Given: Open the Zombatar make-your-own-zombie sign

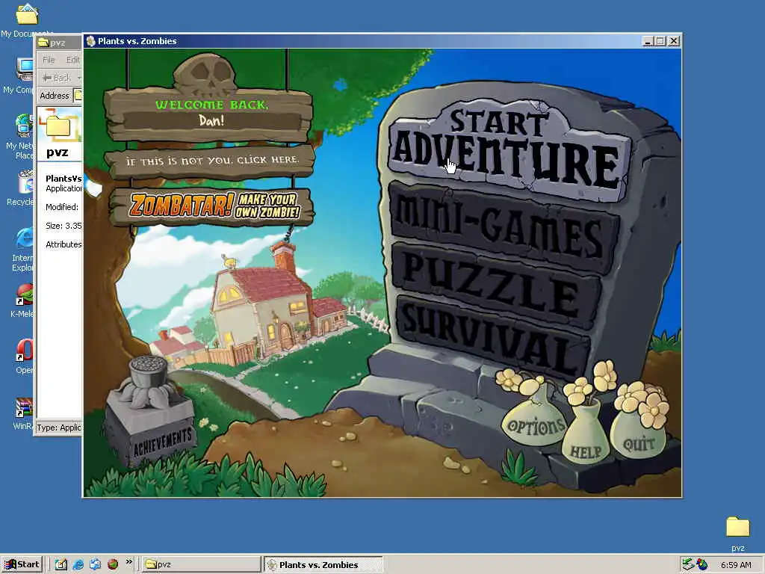Looking at the screenshot, I should pyautogui.click(x=211, y=206).
